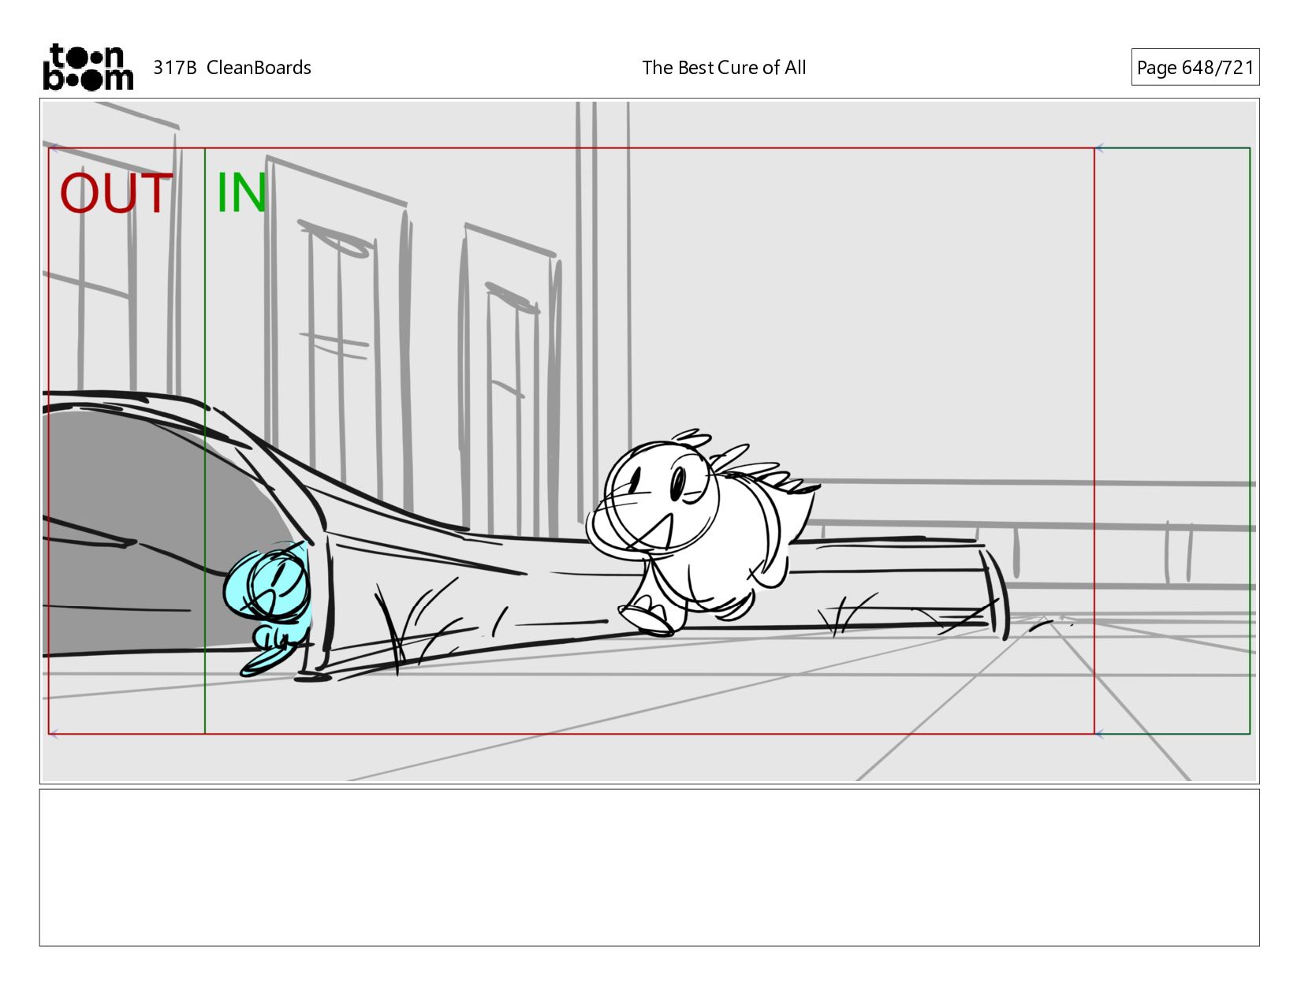
Task: Click the cyan character inside the pipe
Action: (x=268, y=607)
